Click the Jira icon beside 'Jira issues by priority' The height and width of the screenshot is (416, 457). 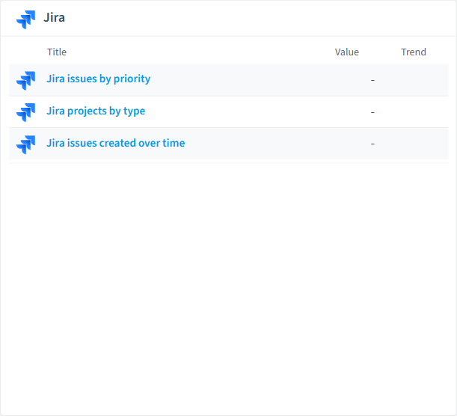(26, 81)
